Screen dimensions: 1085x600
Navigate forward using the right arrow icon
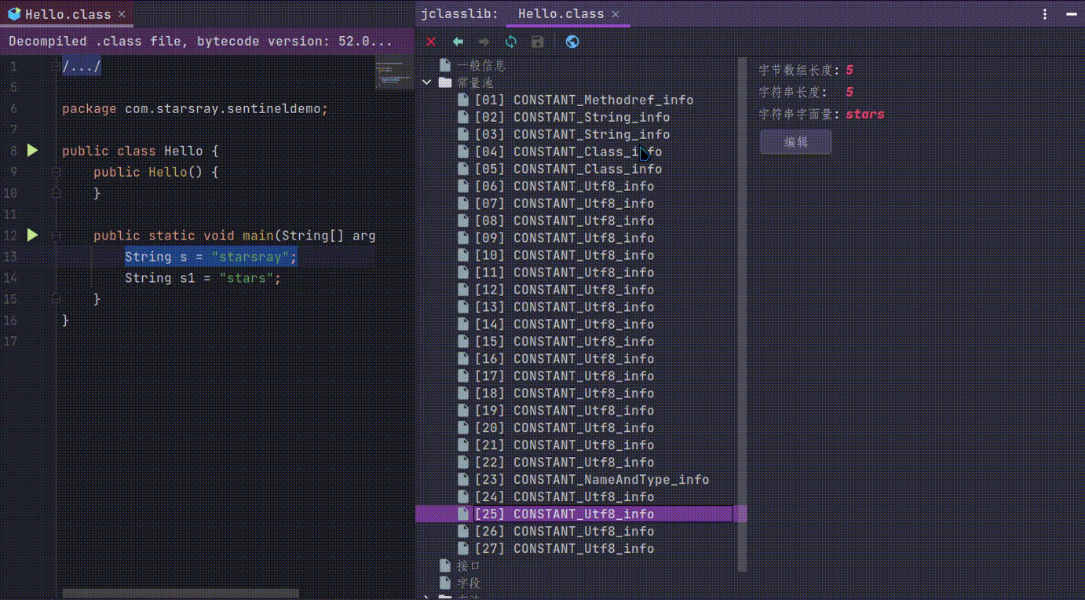(x=484, y=42)
